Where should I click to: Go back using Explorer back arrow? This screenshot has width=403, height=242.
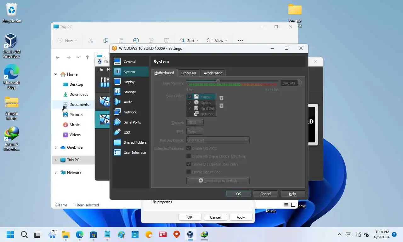coord(57,57)
